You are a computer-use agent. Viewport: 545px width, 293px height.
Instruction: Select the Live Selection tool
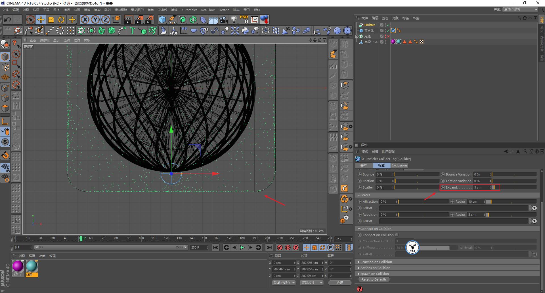pyautogui.click(x=30, y=19)
